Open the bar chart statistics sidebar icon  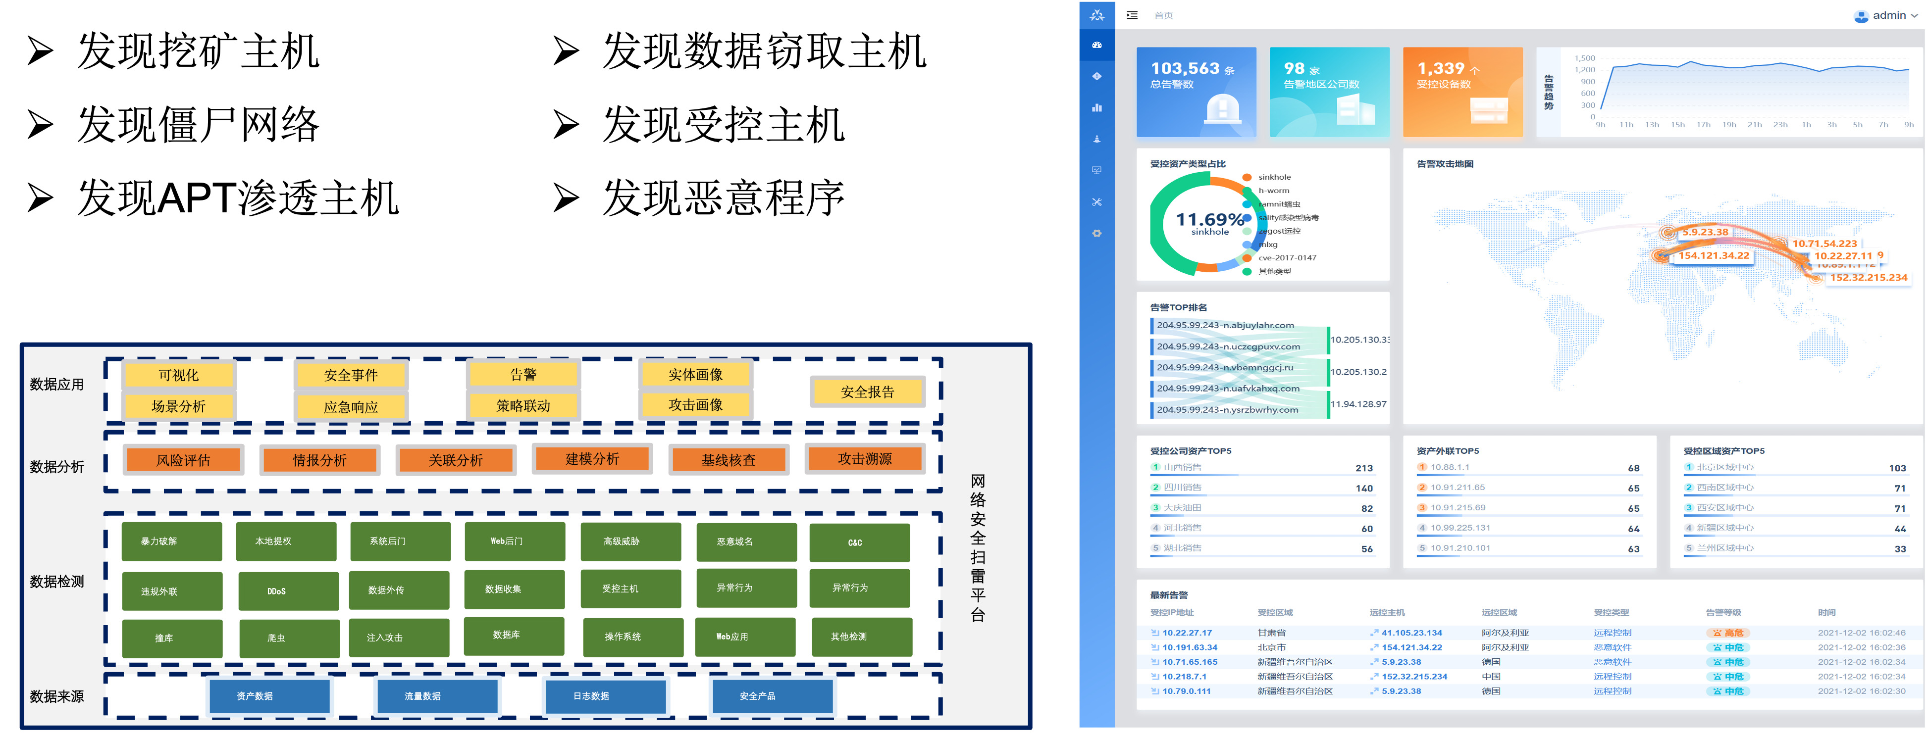coord(1096,107)
